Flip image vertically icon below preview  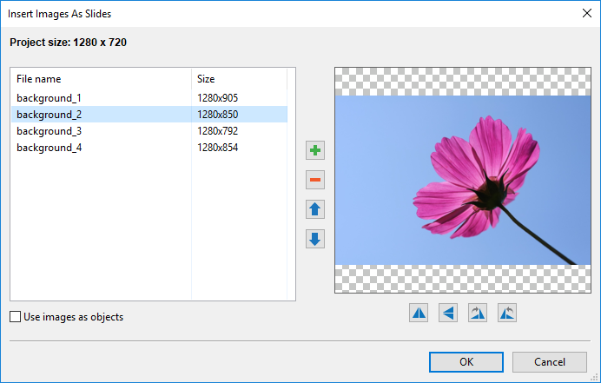[448, 313]
